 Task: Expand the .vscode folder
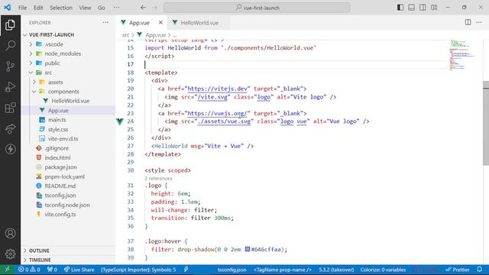point(31,44)
